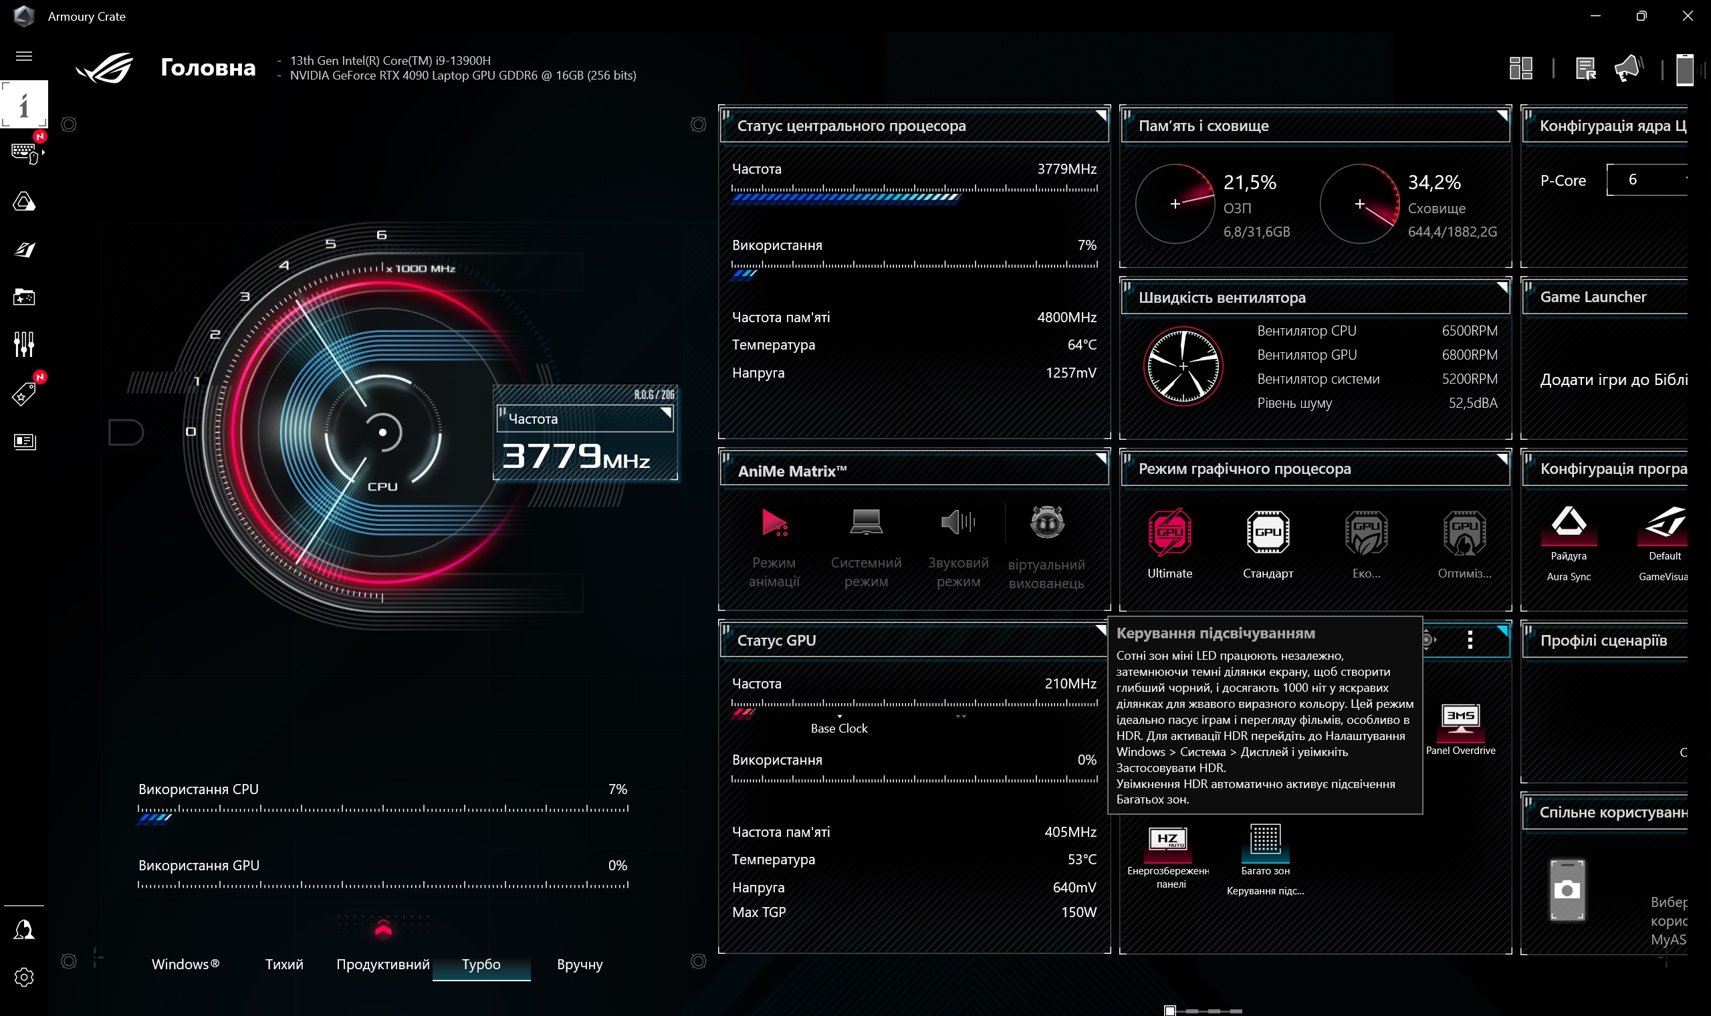Click the announcements megaphone icon

pos(1627,68)
